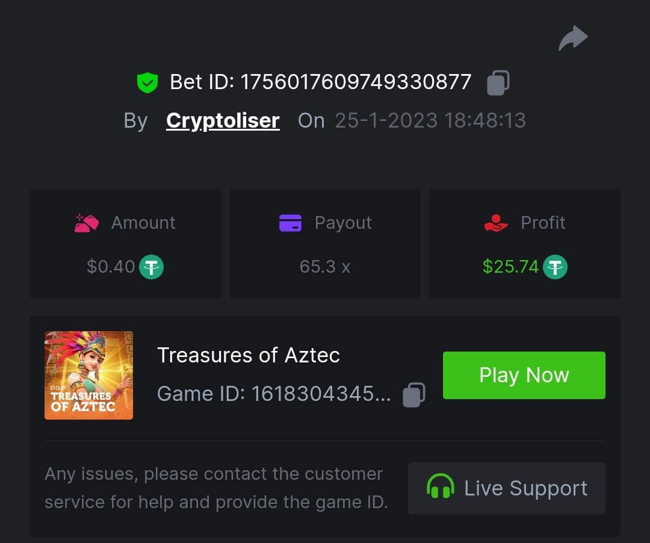The height and width of the screenshot is (543, 650).
Task: Click the bet date 25-1-2023 timestamp
Action: (x=430, y=120)
